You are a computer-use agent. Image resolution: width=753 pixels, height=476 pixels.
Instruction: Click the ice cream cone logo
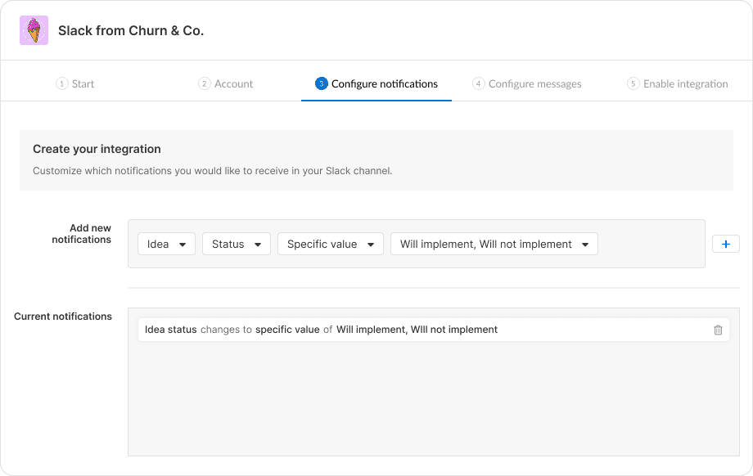[x=34, y=30]
